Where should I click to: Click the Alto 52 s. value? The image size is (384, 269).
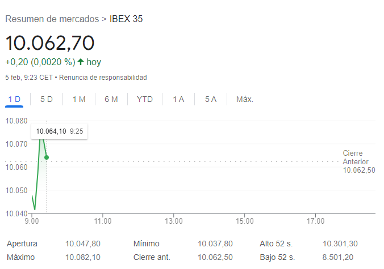tap(340, 244)
